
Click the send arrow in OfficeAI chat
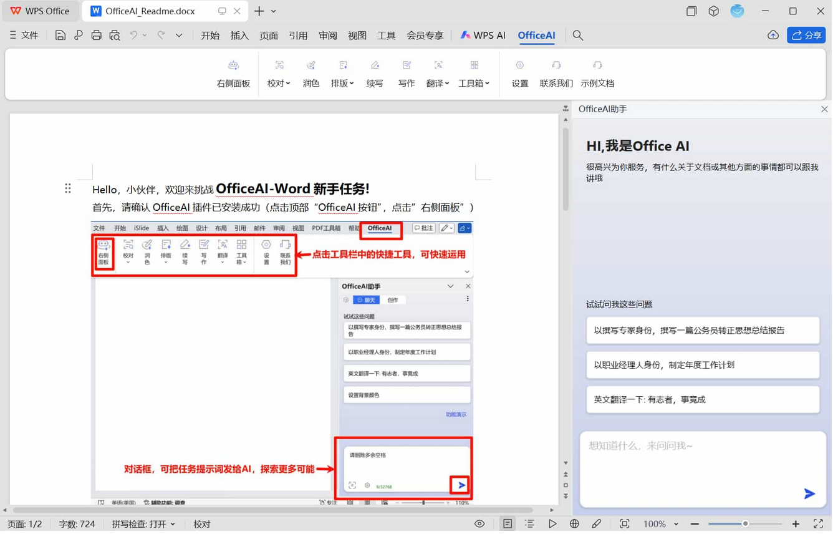click(x=809, y=493)
